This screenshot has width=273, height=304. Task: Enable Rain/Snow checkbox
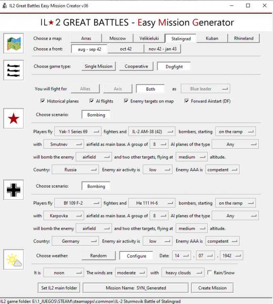[209, 272]
